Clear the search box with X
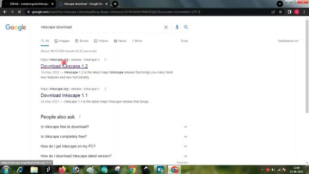This screenshot has width=309, height=174. coord(166,27)
